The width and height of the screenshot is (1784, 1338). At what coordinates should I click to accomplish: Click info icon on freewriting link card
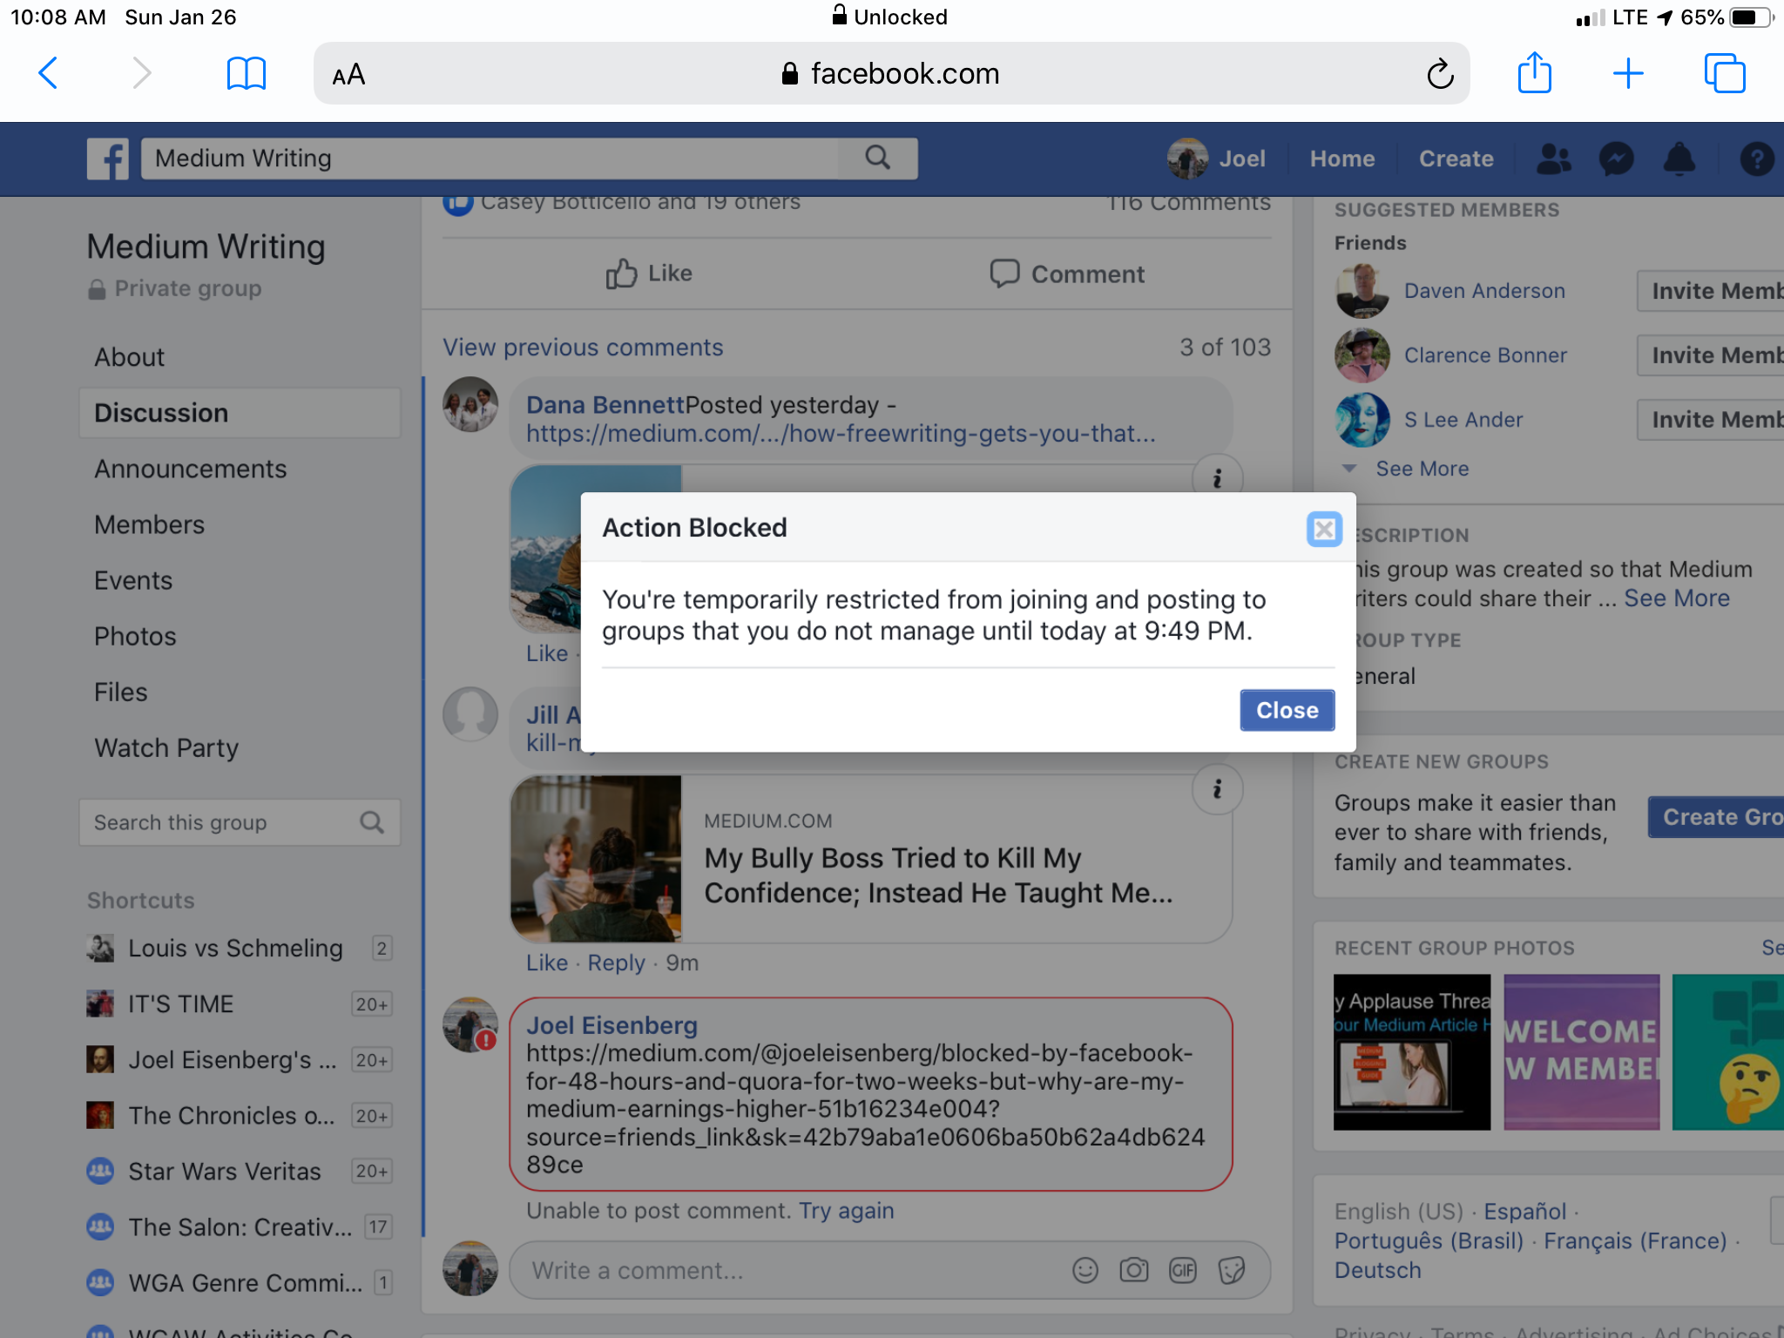1217,476
